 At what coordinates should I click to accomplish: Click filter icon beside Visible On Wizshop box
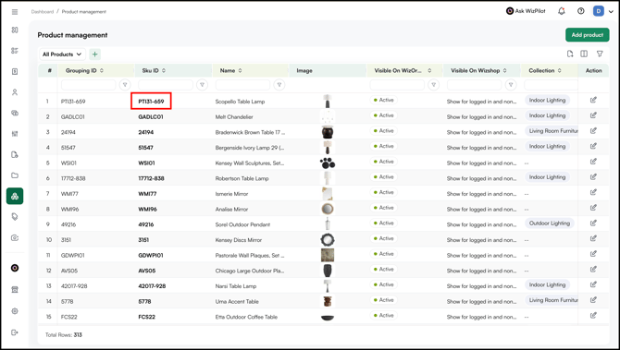click(x=511, y=84)
